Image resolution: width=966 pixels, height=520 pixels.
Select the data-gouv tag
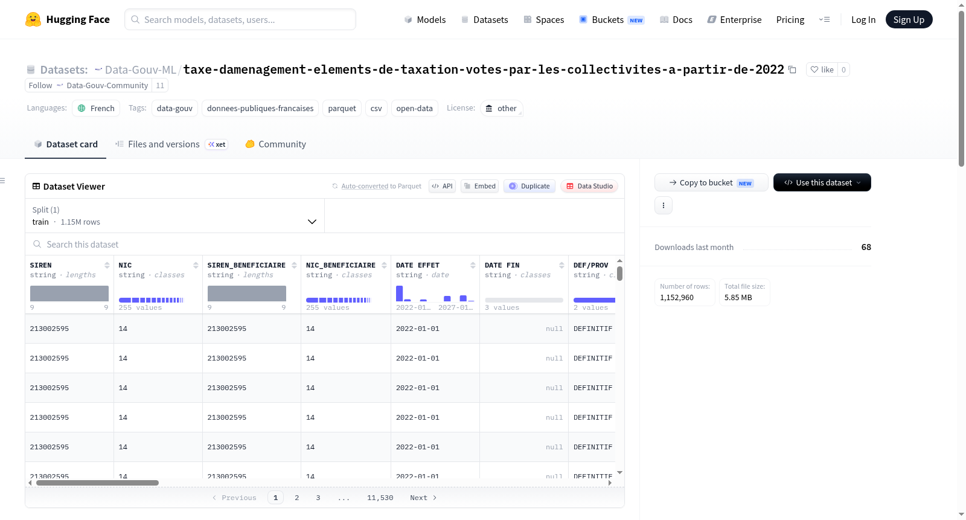pos(174,108)
